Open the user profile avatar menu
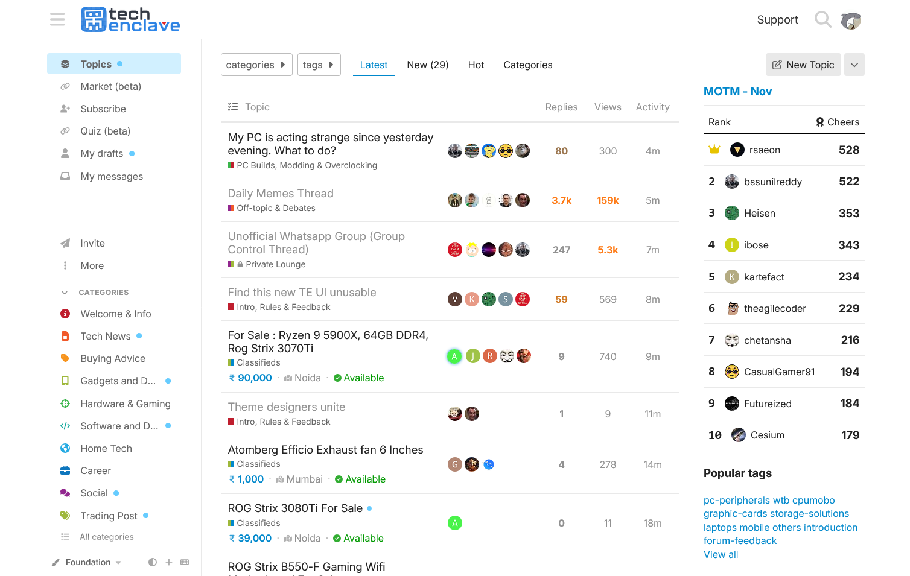 click(851, 21)
